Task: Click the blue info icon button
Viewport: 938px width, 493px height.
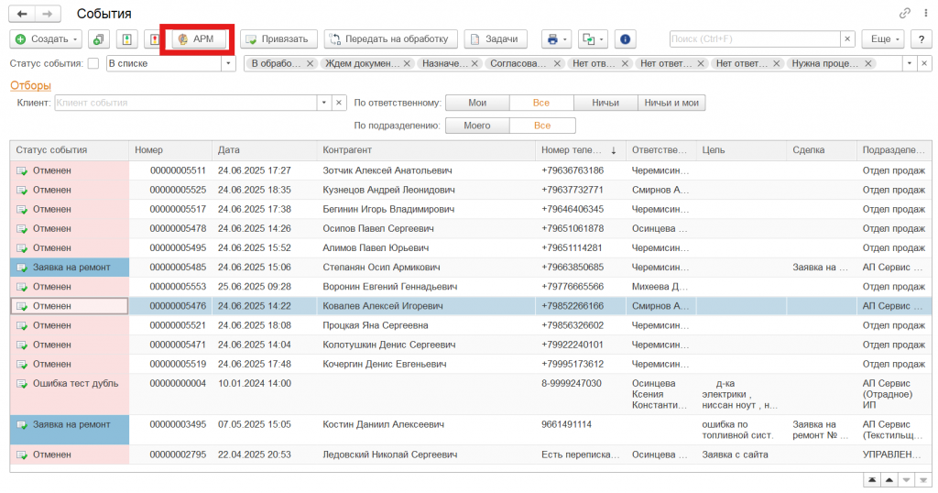Action: coord(626,39)
